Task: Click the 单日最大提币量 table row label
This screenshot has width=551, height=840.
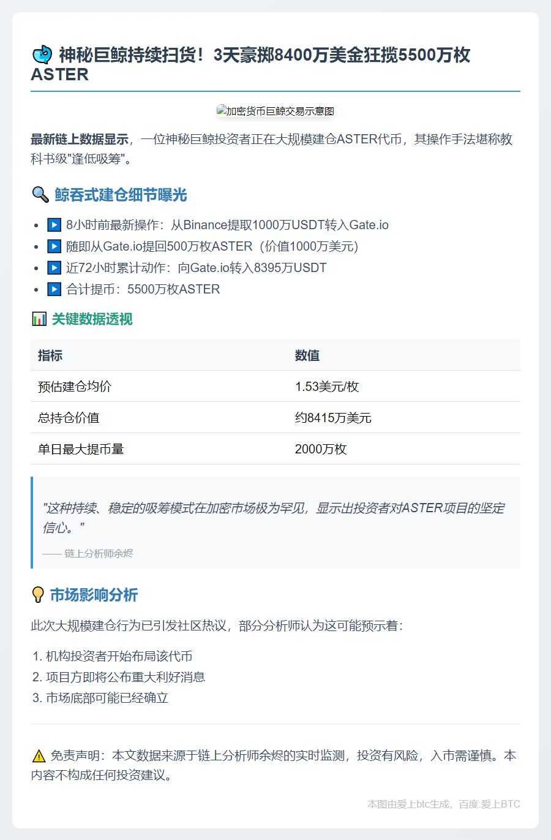Action: click(81, 449)
